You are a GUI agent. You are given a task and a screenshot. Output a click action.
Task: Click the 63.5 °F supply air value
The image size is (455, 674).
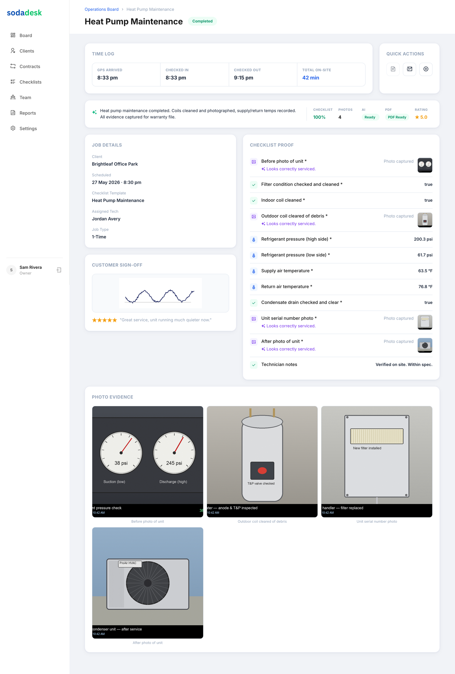(x=425, y=271)
